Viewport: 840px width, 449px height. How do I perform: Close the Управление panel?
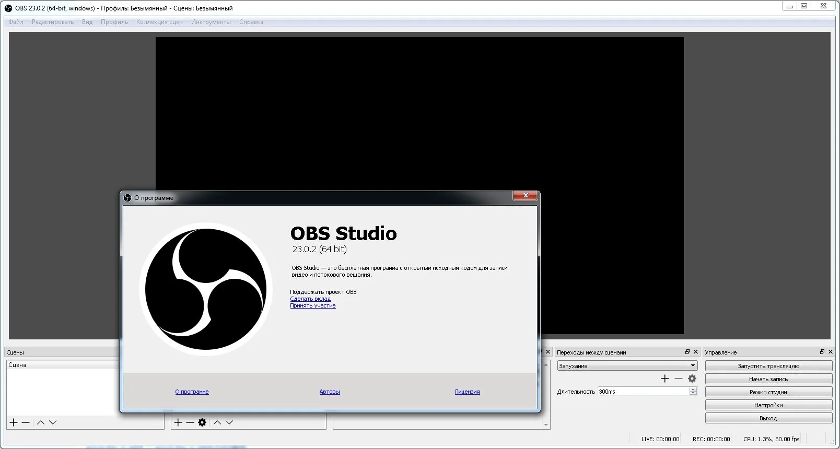[831, 352]
